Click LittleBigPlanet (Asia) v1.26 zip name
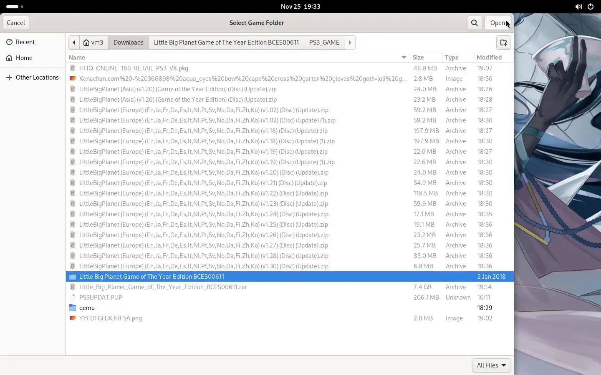 [178, 100]
